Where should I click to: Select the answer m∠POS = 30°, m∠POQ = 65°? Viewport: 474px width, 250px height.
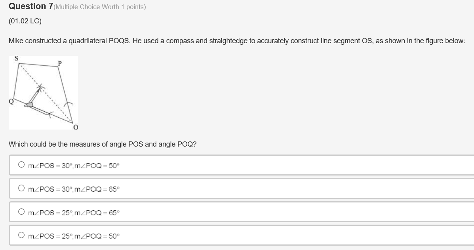pos(21,187)
